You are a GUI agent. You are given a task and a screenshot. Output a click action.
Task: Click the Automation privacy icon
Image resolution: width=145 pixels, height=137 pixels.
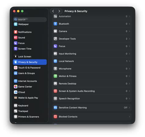[55, 16]
